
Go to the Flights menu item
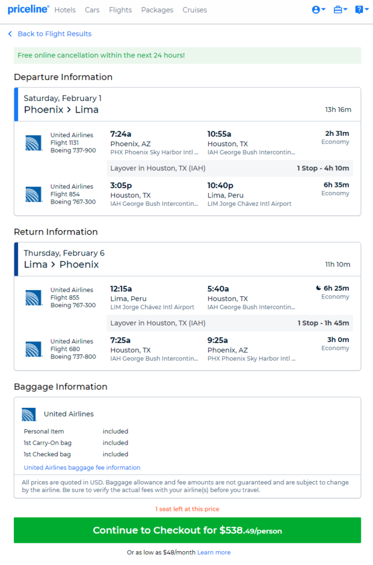point(120,10)
